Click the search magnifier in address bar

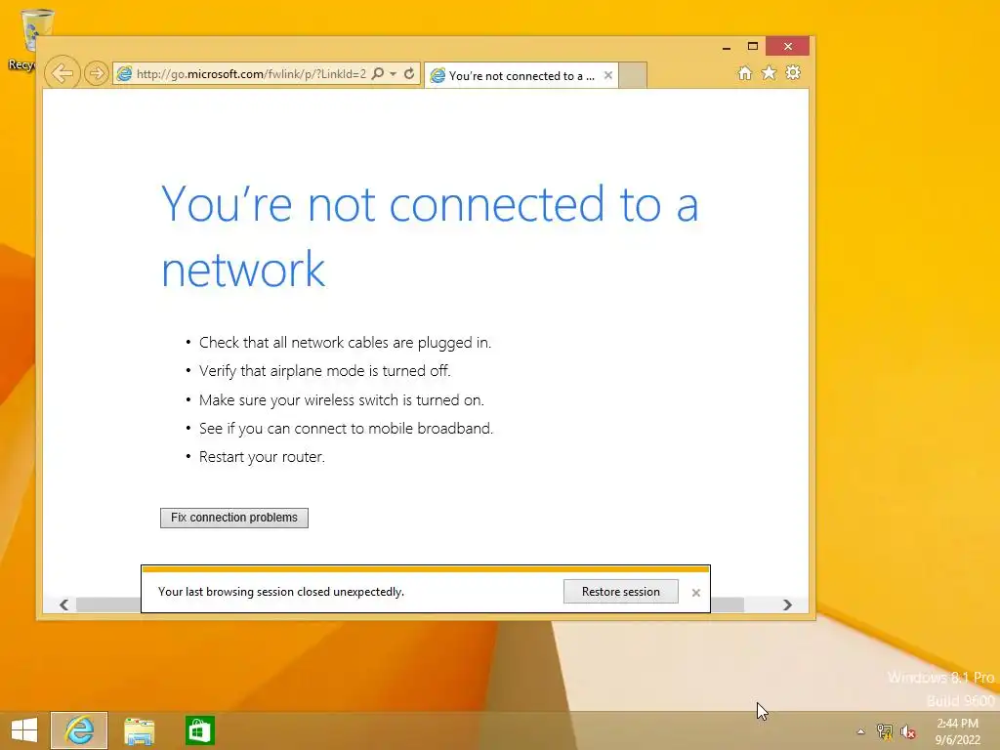(x=378, y=74)
